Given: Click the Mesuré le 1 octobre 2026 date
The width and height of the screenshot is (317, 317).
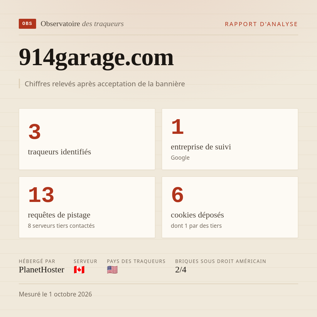Looking at the screenshot, I should [55, 294].
